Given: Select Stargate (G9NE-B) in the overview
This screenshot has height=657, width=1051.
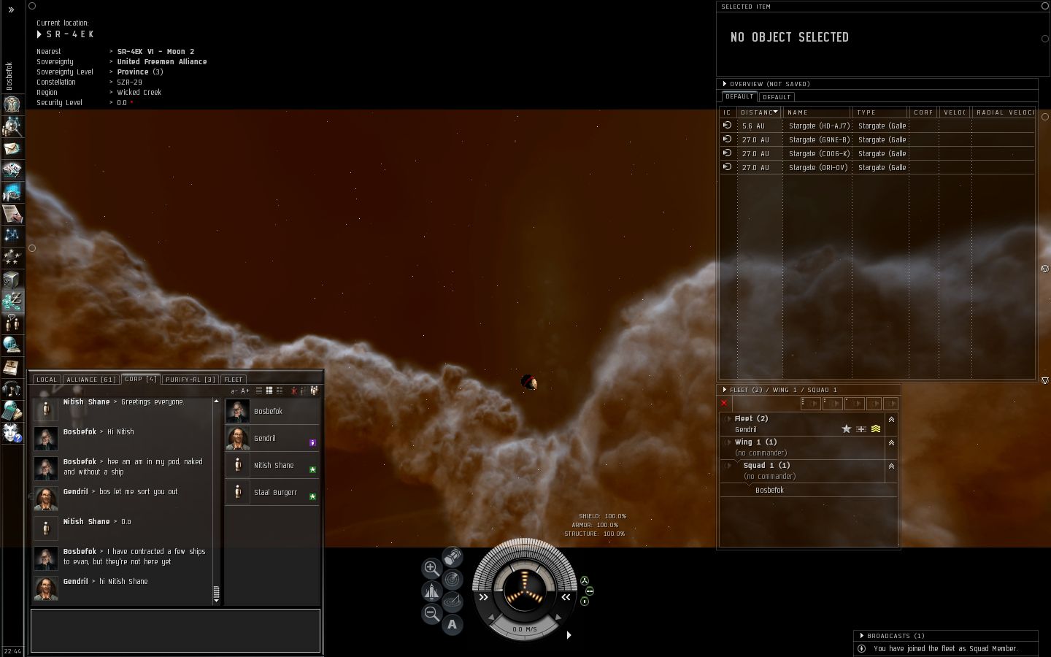Looking at the screenshot, I should [x=878, y=139].
